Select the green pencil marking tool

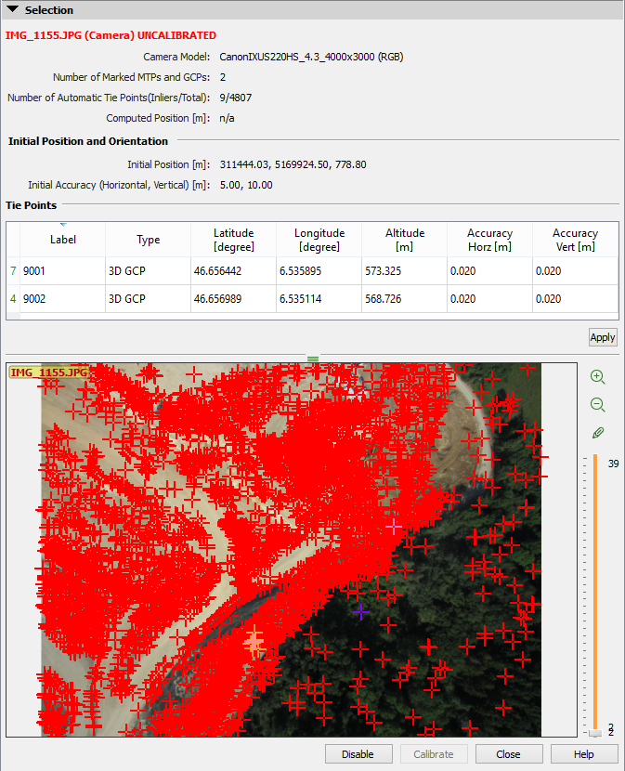597,433
